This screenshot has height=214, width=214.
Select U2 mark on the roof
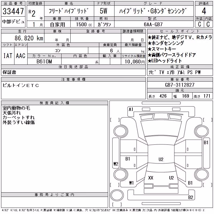point(161,159)
